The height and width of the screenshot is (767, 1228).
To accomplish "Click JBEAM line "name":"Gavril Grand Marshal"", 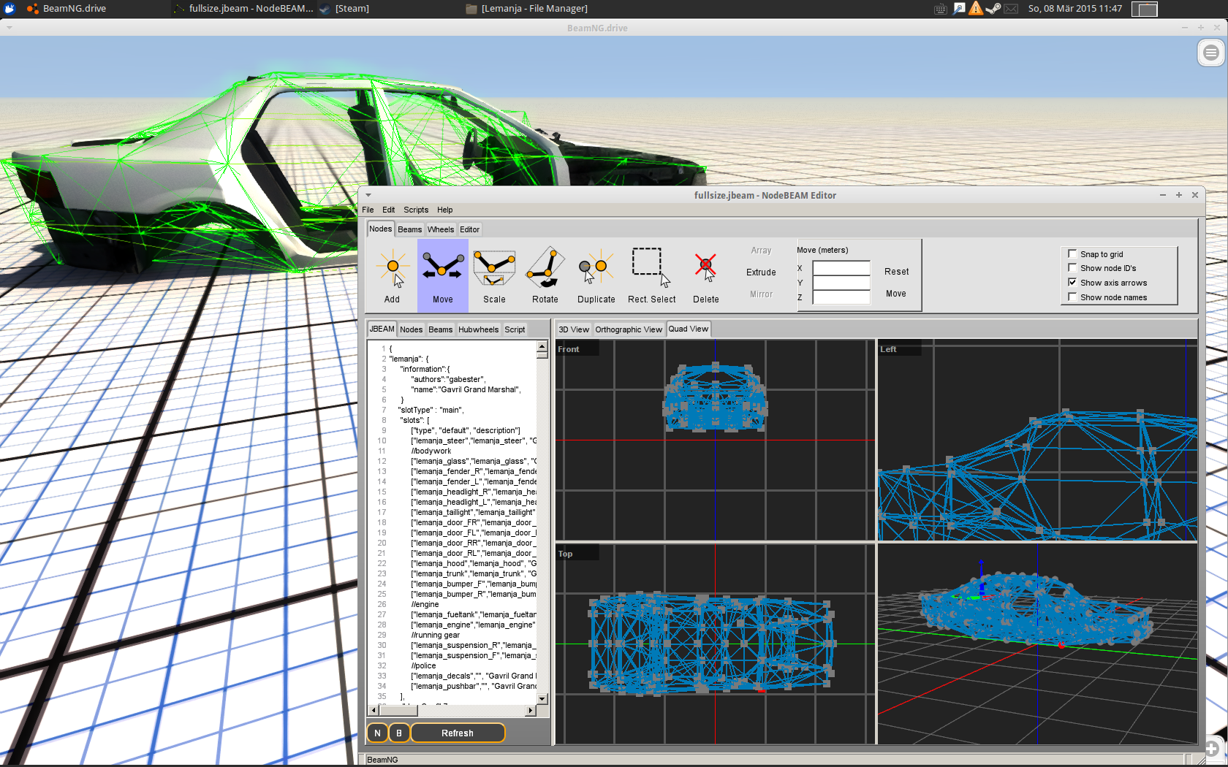I will point(466,389).
